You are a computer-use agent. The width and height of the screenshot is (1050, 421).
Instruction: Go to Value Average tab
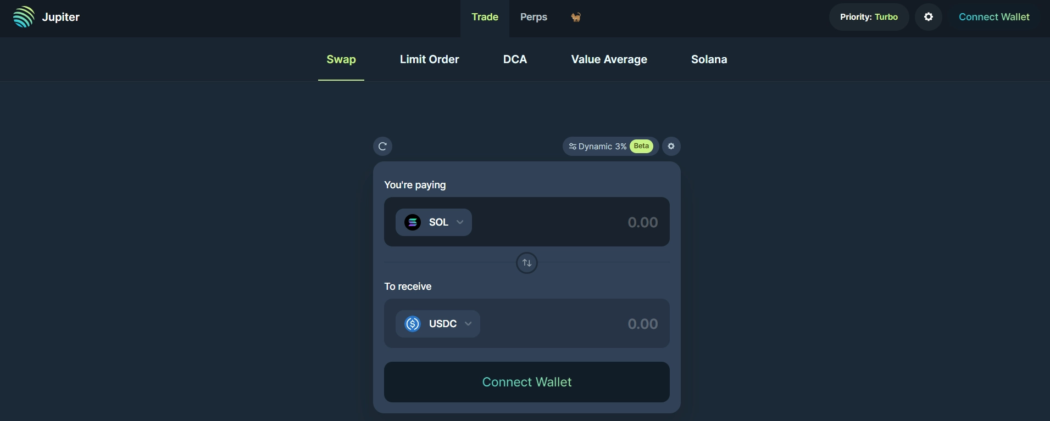tap(609, 59)
